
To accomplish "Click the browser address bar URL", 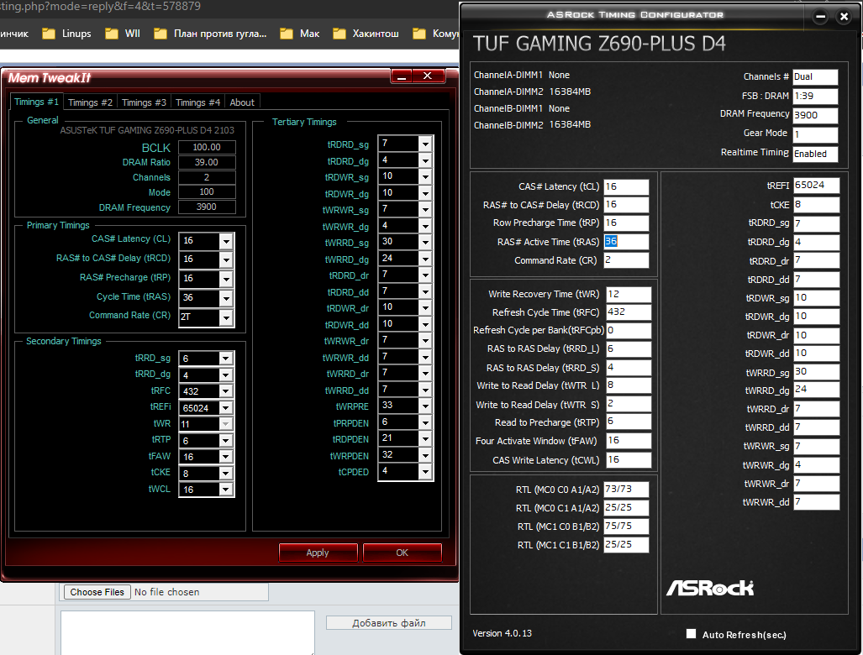I will pyautogui.click(x=100, y=7).
